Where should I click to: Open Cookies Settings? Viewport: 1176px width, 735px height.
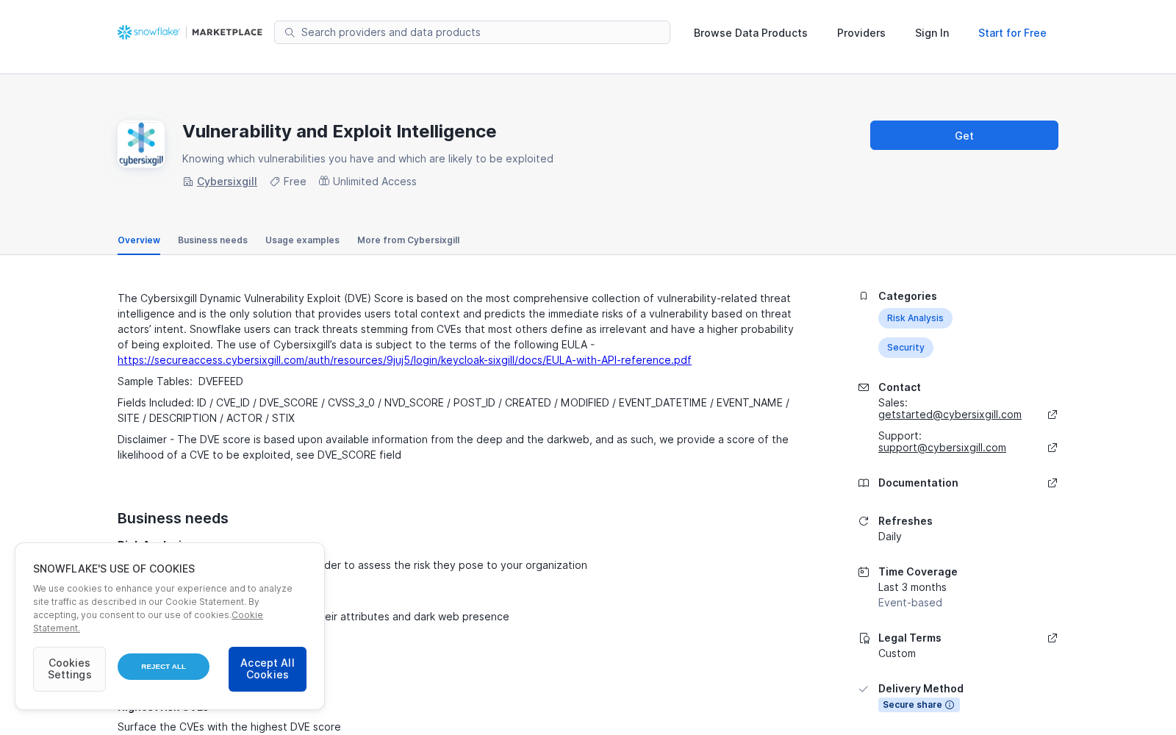69,669
